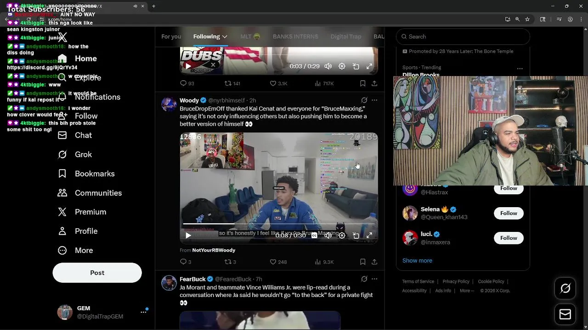588x330 pixels.
Task: Pop out the BruceMaxxing video player
Action: click(x=356, y=235)
